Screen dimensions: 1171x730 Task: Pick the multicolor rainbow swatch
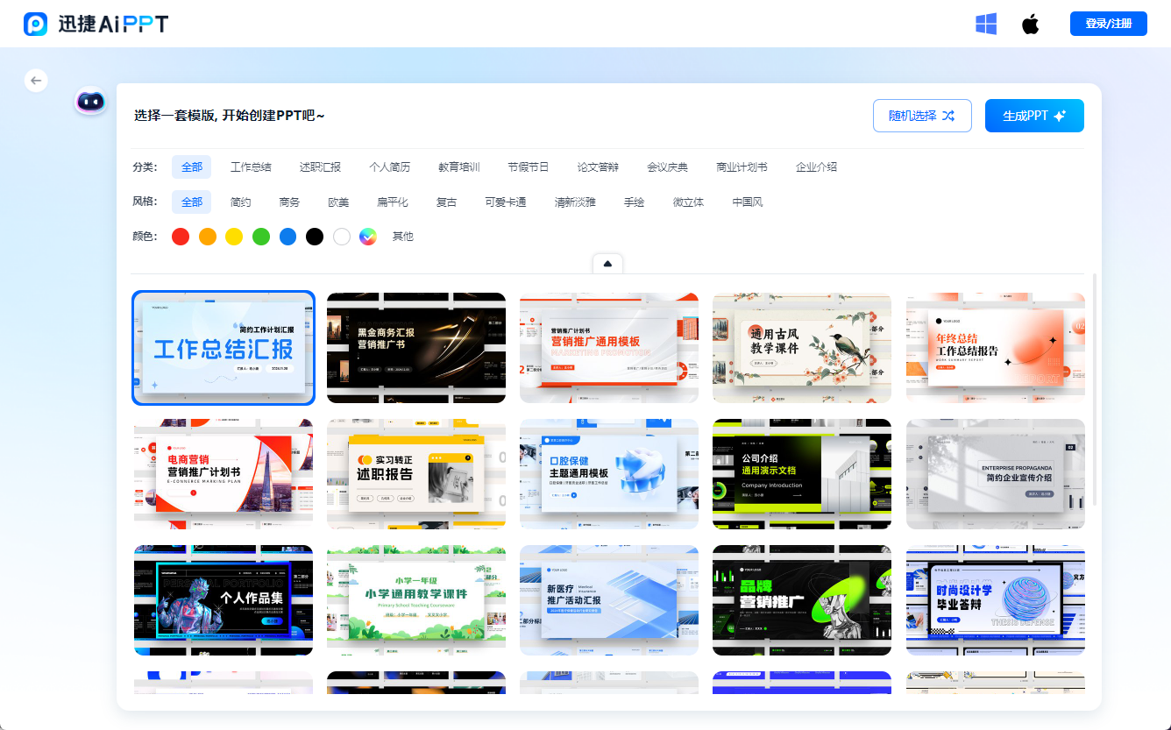coord(368,237)
